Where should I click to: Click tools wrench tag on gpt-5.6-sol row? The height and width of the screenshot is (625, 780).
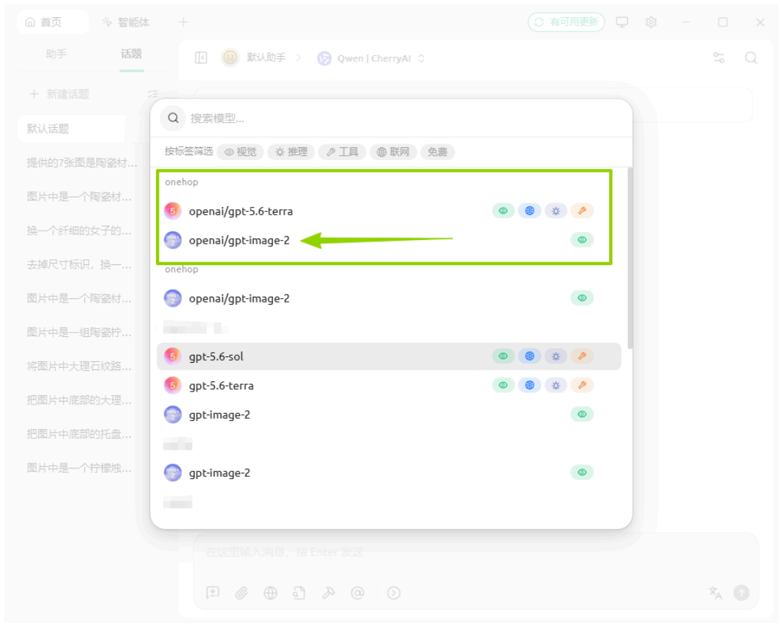click(582, 356)
